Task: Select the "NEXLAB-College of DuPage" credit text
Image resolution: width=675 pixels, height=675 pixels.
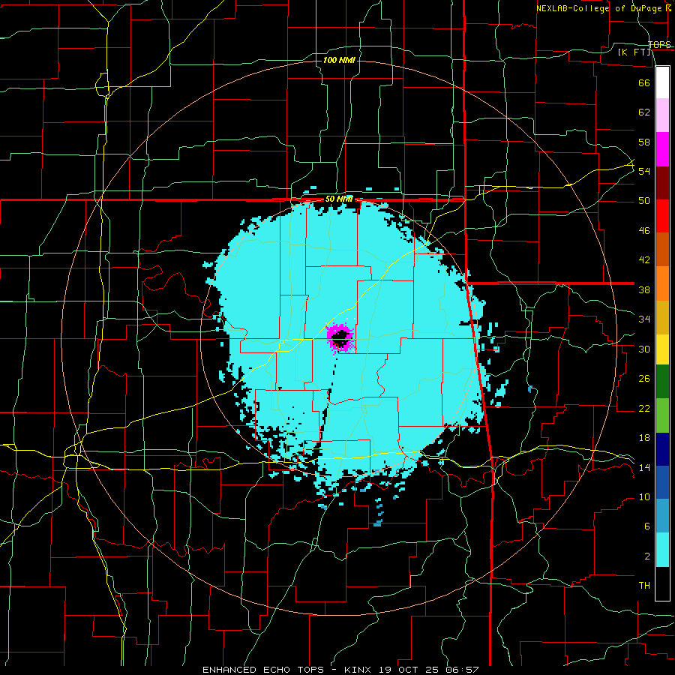Action: point(600,8)
